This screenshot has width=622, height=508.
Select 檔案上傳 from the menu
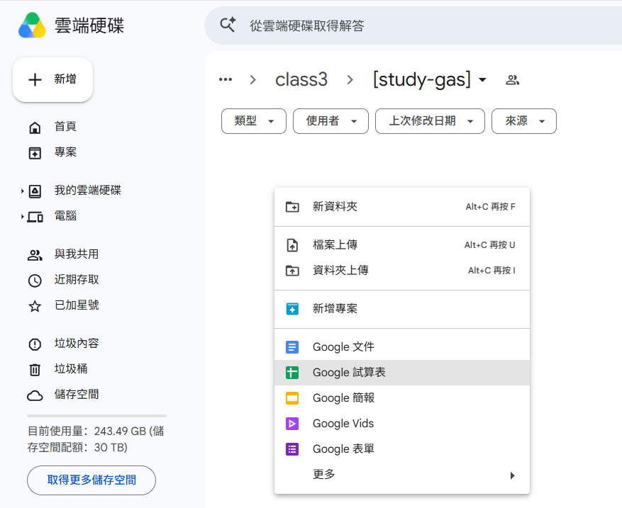402,245
